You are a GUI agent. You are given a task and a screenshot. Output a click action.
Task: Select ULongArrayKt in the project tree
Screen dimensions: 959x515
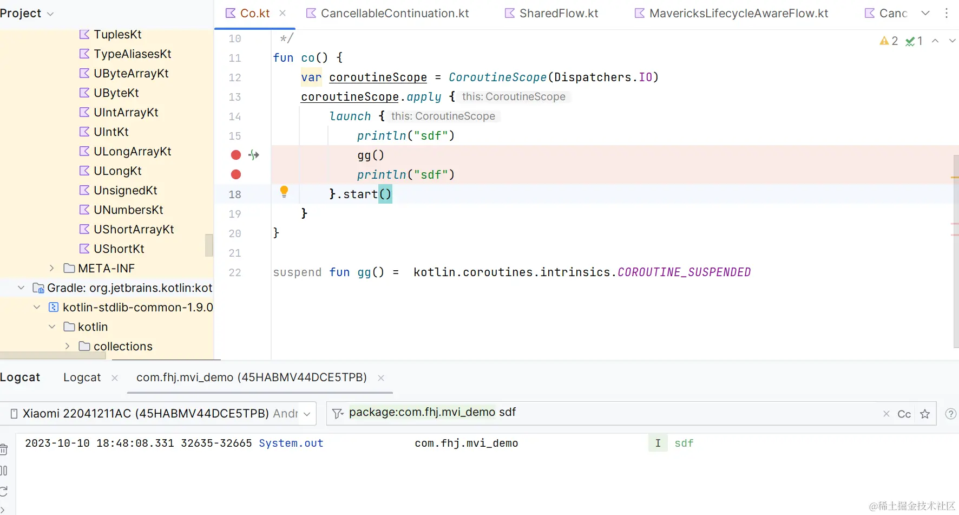133,152
